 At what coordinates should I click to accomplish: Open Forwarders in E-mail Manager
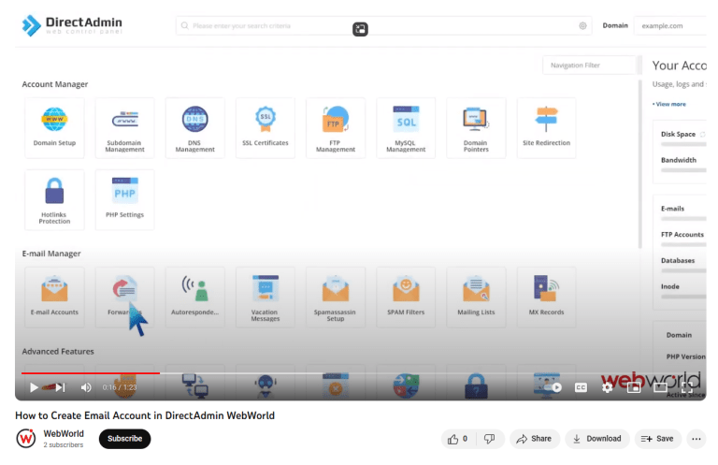point(124,298)
